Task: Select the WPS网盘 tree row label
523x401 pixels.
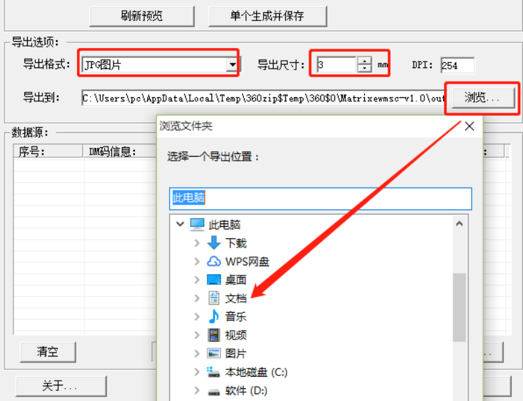Action: click(247, 262)
